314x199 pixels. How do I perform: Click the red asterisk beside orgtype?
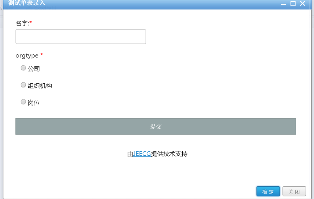tap(42, 55)
